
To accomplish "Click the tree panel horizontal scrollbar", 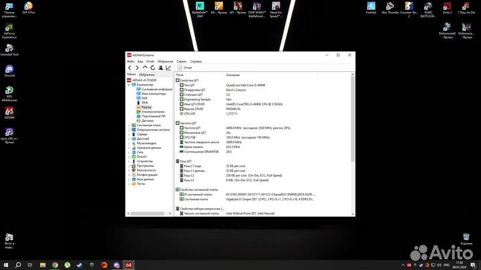I will (147, 214).
